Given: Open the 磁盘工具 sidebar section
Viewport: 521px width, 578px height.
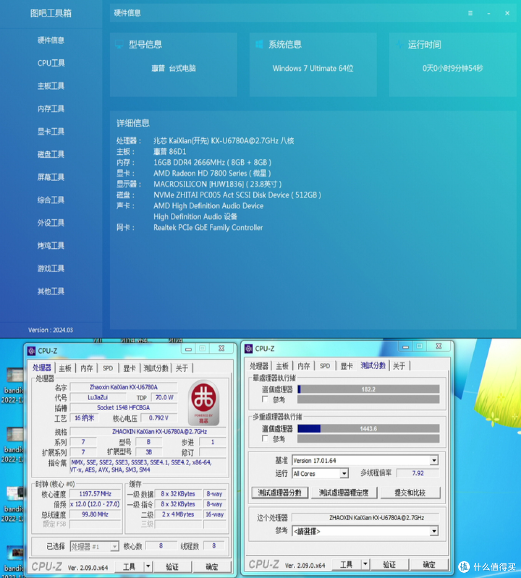Looking at the screenshot, I should pos(51,154).
